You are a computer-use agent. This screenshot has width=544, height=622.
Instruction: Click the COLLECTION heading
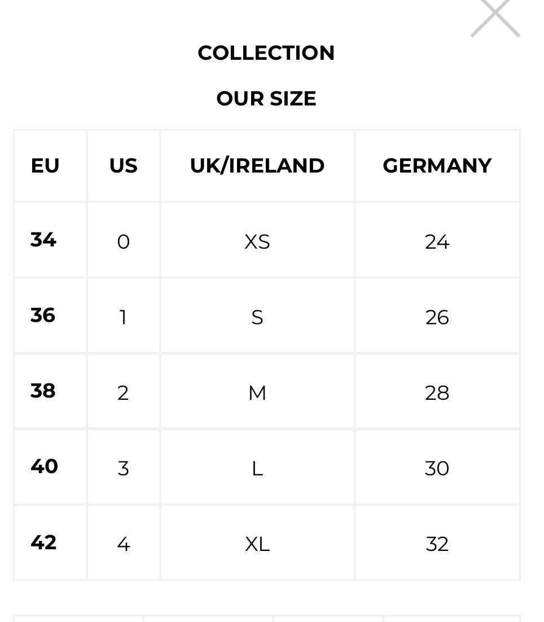[x=266, y=53]
